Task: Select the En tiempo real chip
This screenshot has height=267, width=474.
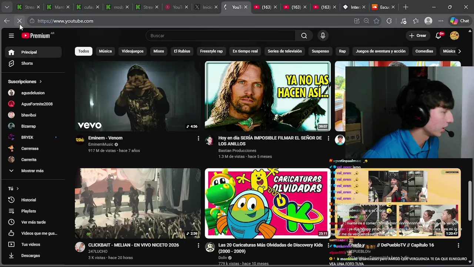Action: [245, 51]
